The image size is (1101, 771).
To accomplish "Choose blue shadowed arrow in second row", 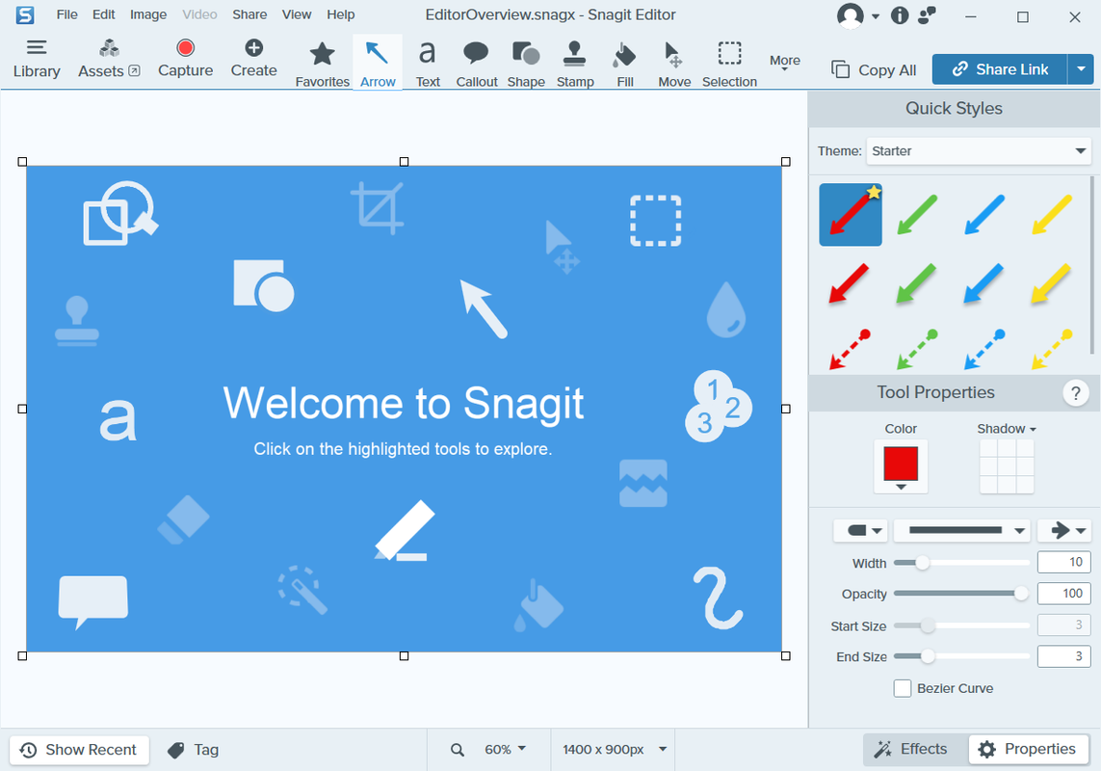I will click(x=983, y=283).
